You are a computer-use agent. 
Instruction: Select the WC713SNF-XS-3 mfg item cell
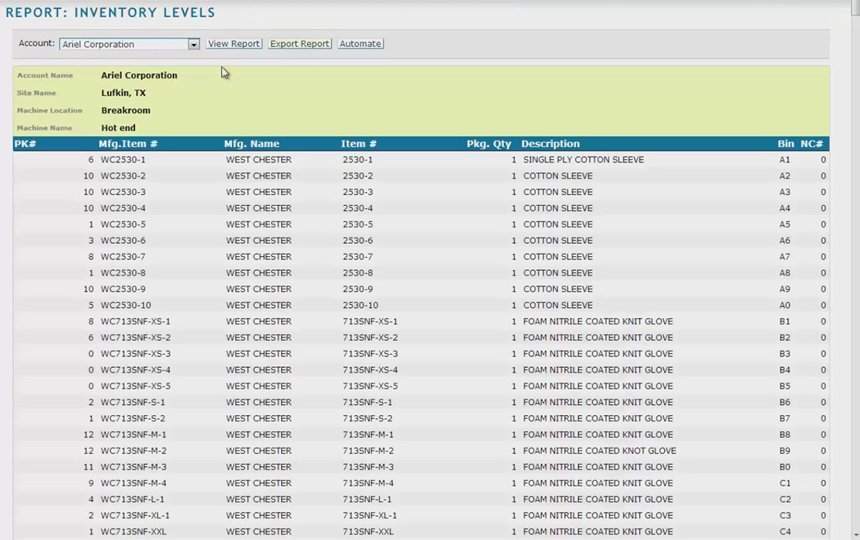point(135,353)
